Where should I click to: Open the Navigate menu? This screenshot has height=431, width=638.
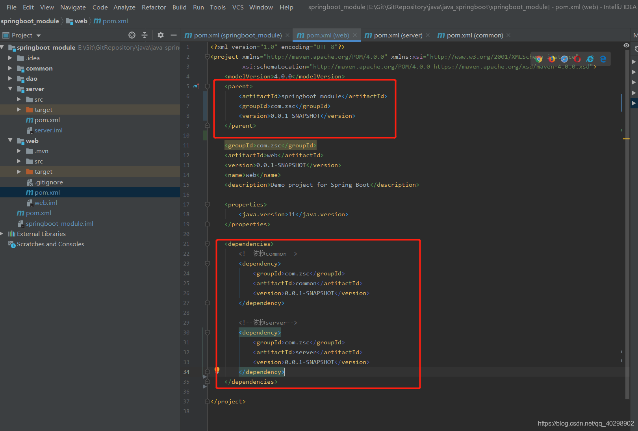tap(73, 7)
